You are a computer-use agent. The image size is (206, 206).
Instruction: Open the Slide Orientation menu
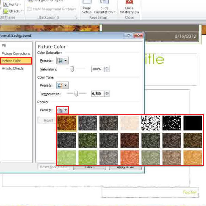coord(105,7)
